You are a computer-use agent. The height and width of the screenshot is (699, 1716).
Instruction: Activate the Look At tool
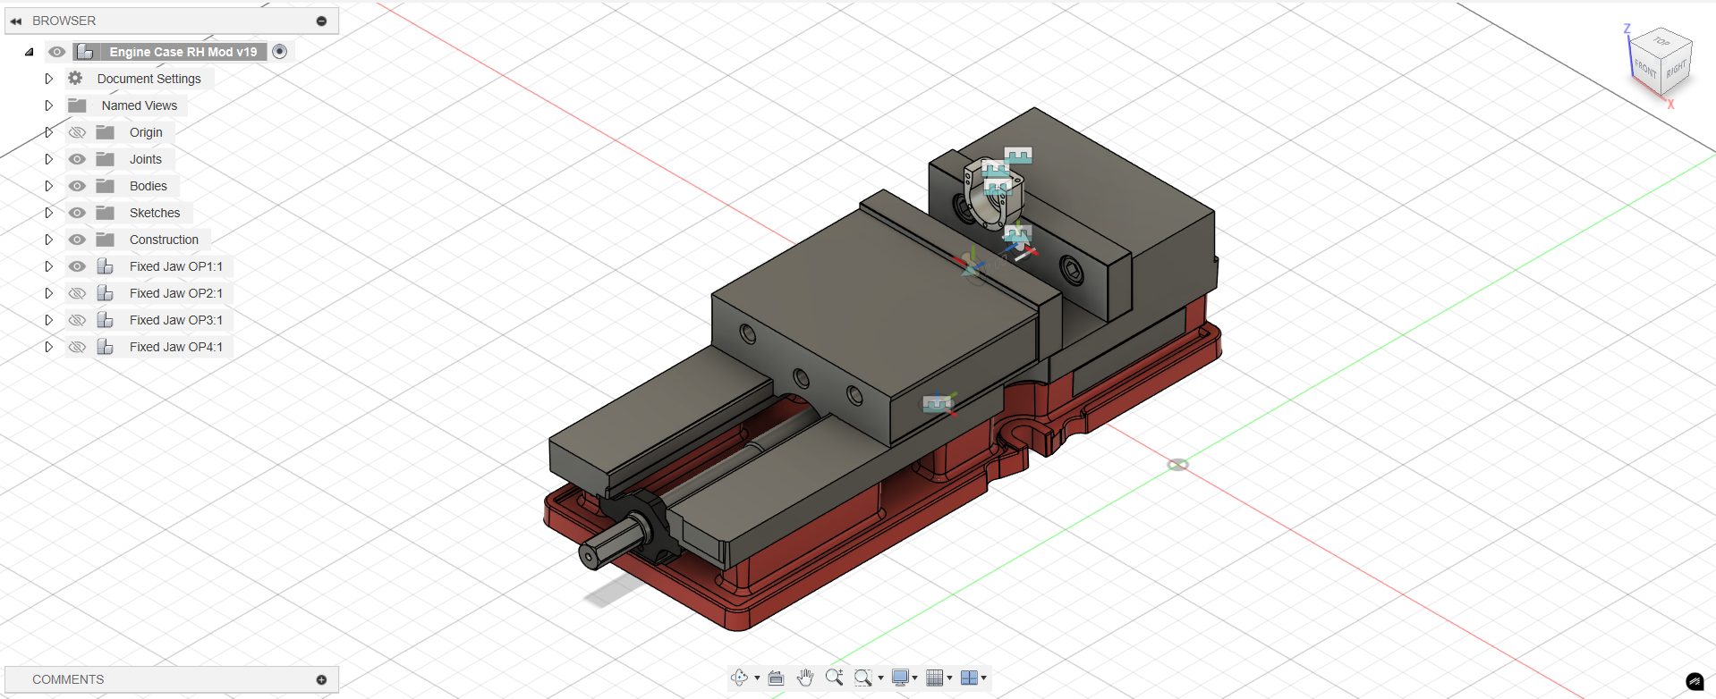coord(776,678)
